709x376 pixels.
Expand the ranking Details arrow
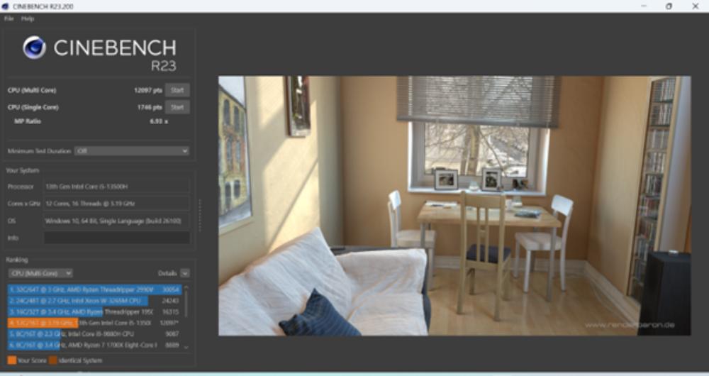tap(185, 273)
